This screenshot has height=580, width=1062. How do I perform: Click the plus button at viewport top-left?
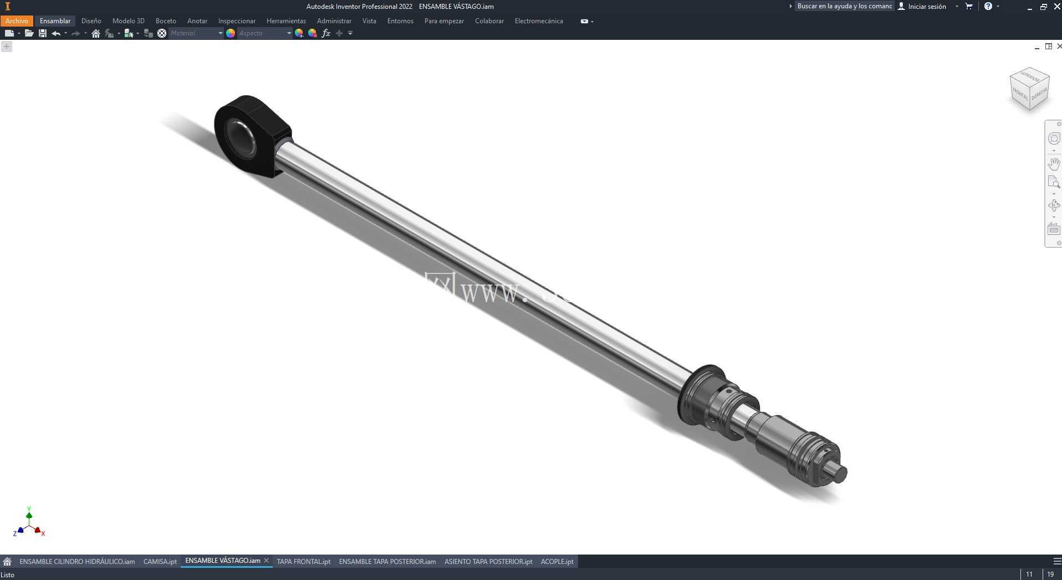tap(7, 46)
